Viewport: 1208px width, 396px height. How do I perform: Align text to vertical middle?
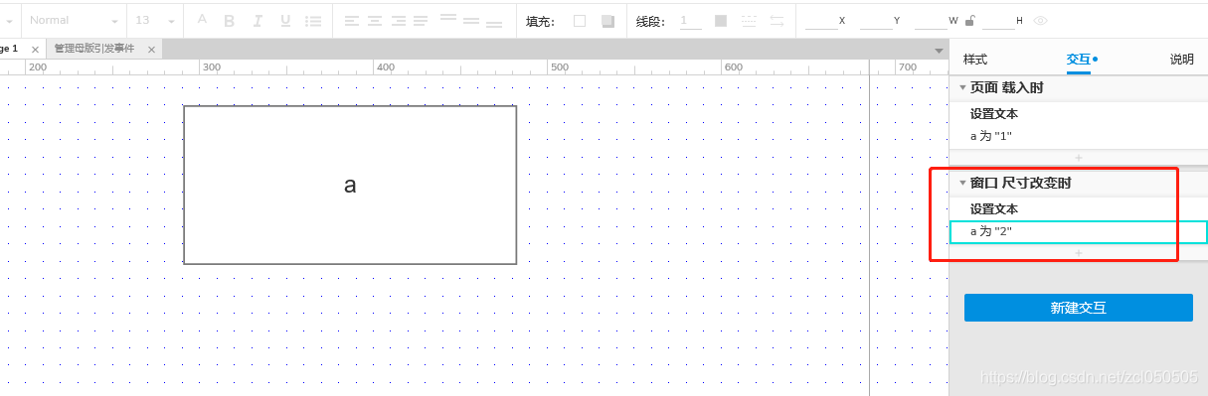click(471, 20)
